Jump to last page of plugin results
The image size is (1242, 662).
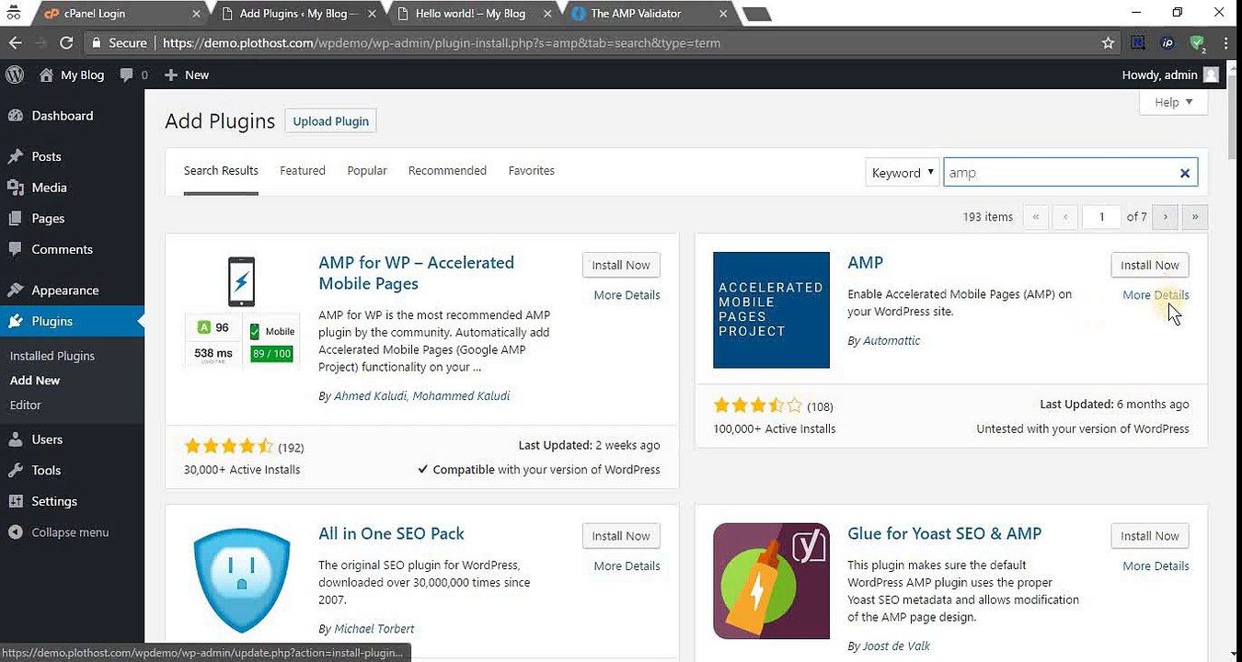tap(1195, 217)
